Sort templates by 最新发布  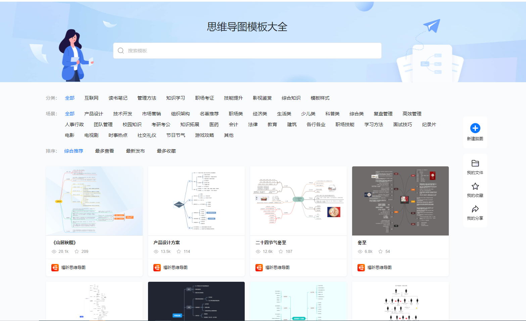point(136,151)
